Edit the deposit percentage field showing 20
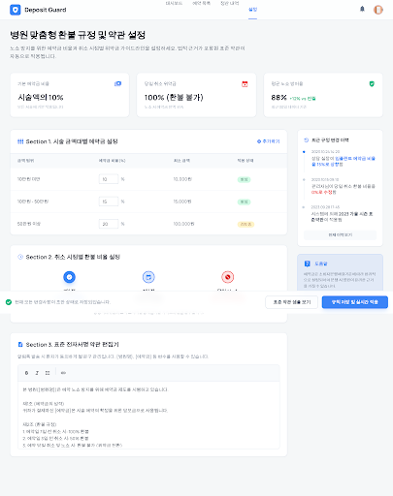393x496 pixels. coord(109,224)
